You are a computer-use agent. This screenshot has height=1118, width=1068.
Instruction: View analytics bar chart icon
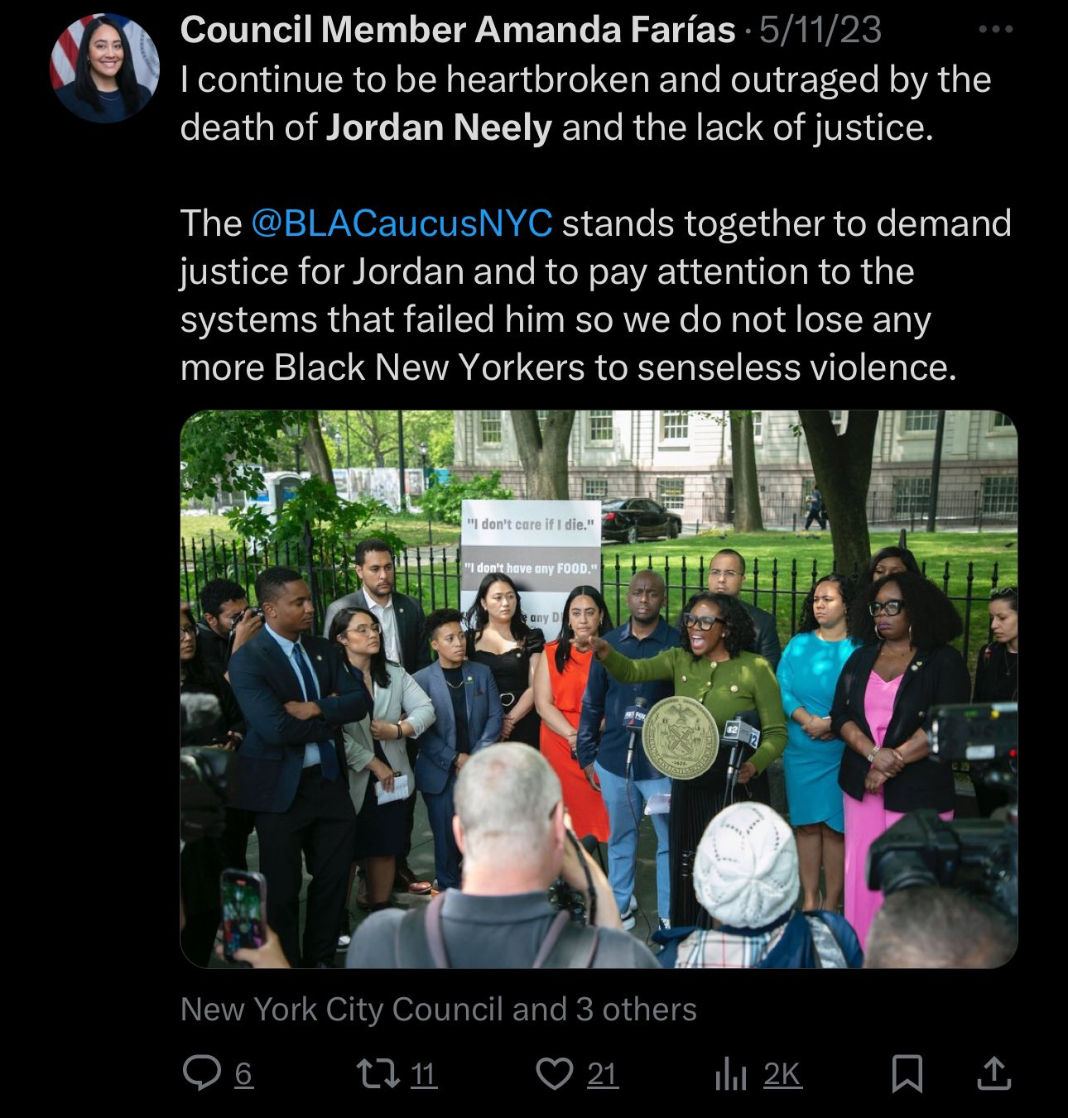point(730,1075)
